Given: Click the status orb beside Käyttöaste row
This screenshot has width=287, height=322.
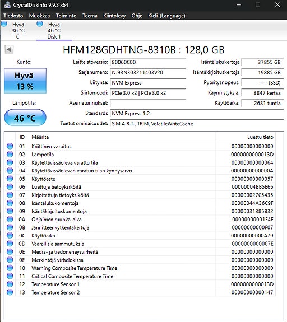Looking at the screenshot, I should point(10,179).
